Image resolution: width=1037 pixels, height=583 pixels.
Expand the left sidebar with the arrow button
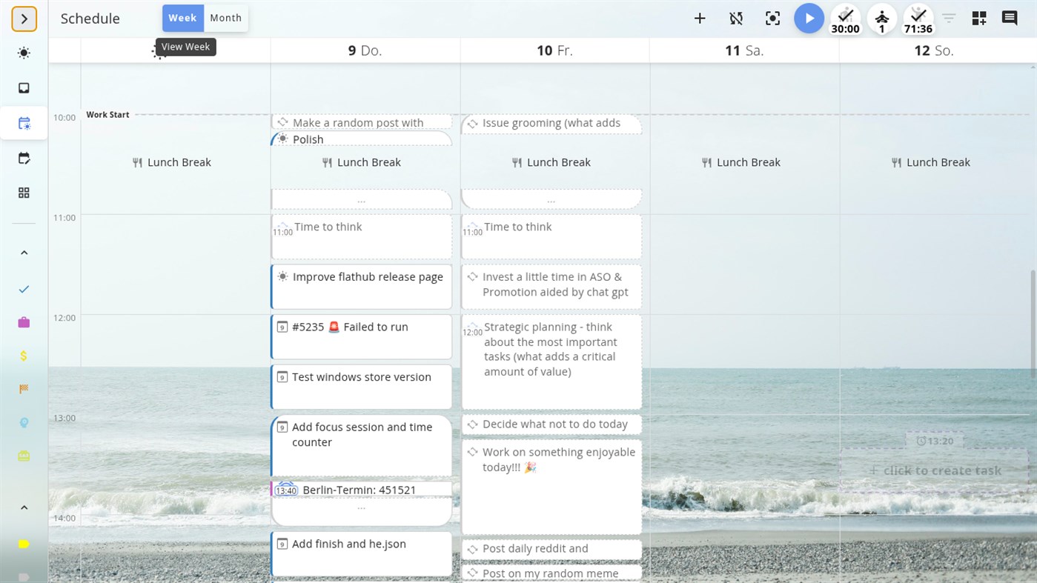tap(24, 19)
